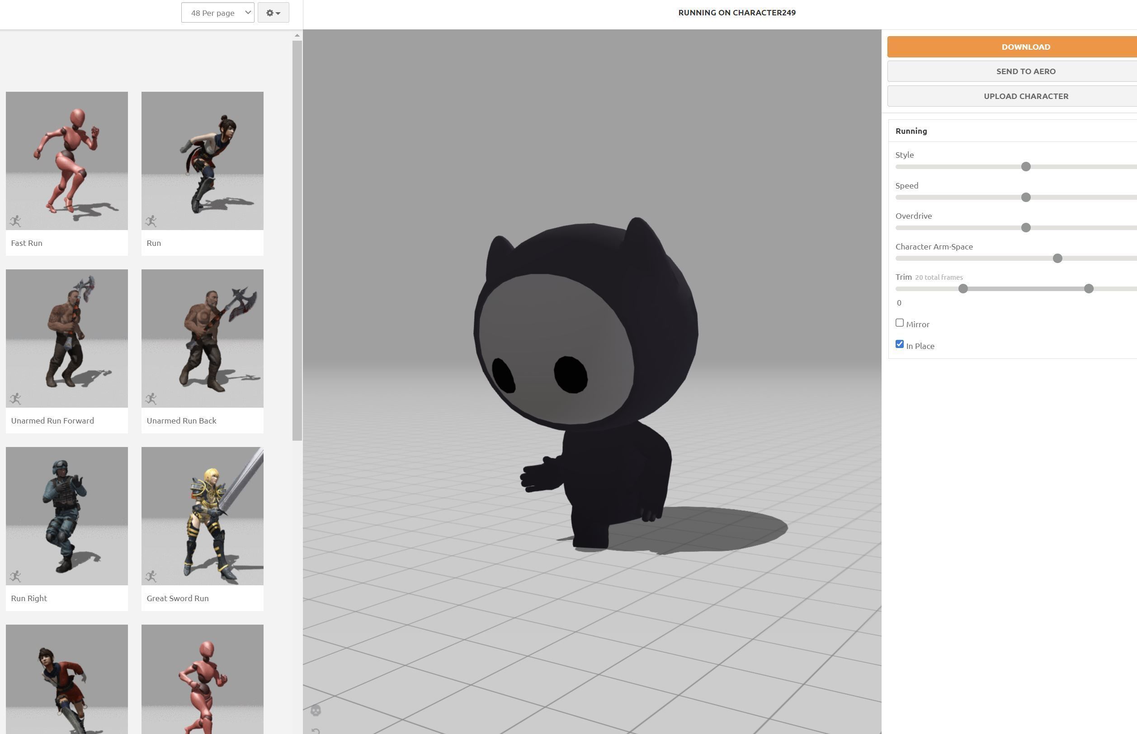Enable the Mirror checkbox
The height and width of the screenshot is (734, 1137).
pyautogui.click(x=900, y=323)
